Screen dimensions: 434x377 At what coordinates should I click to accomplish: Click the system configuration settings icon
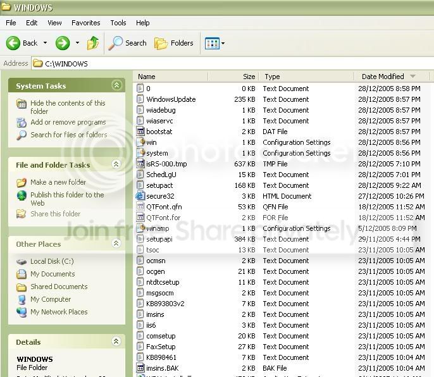tap(140, 153)
